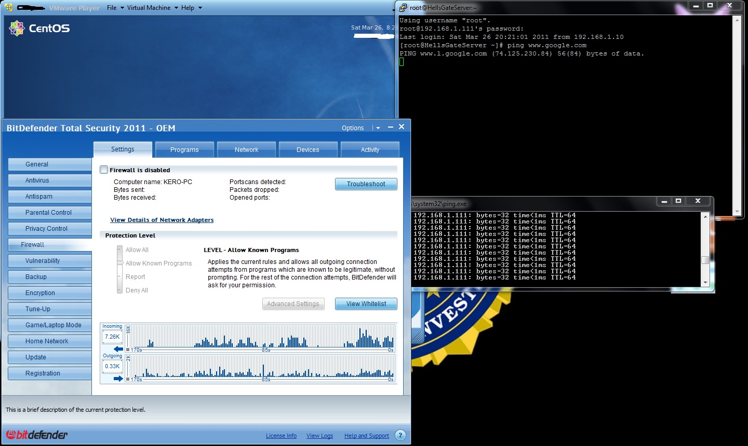Open the Encryption section

pos(50,293)
